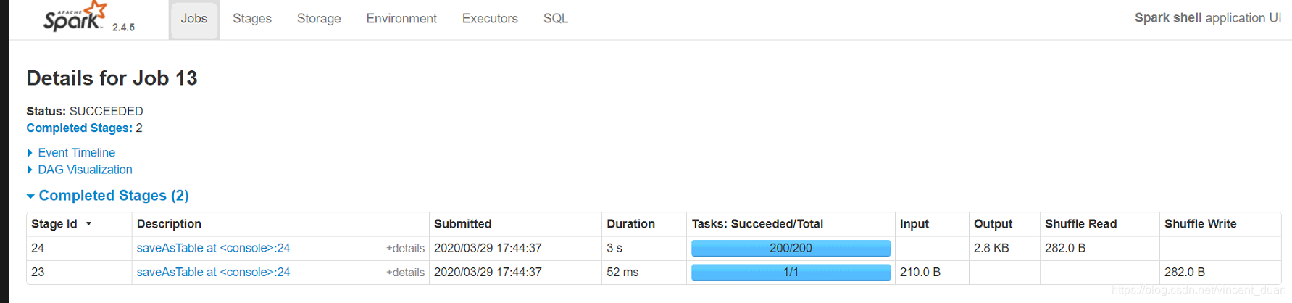This screenshot has height=303, width=1292.
Task: Show +details for stage 24
Action: coord(405,249)
